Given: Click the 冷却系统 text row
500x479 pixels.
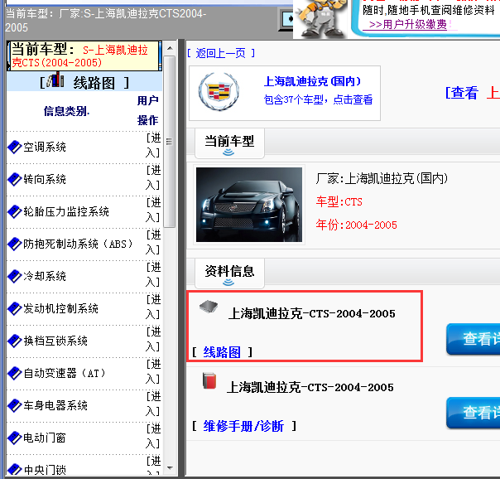Looking at the screenshot, I should click(x=45, y=276).
